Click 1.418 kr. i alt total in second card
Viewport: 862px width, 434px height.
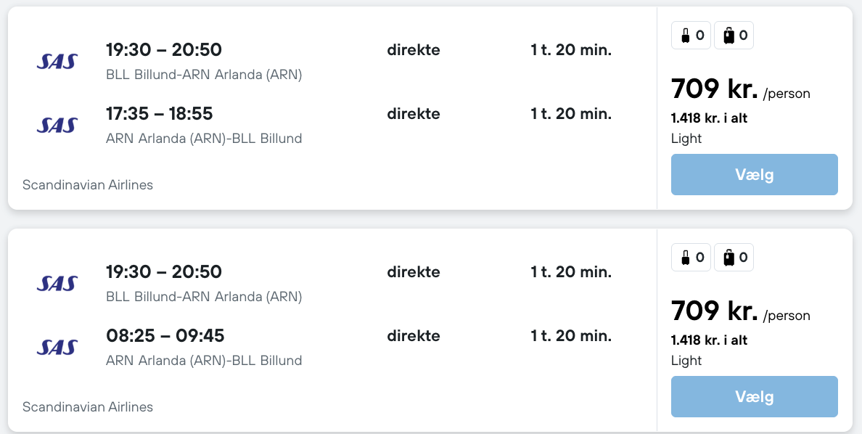click(x=709, y=340)
